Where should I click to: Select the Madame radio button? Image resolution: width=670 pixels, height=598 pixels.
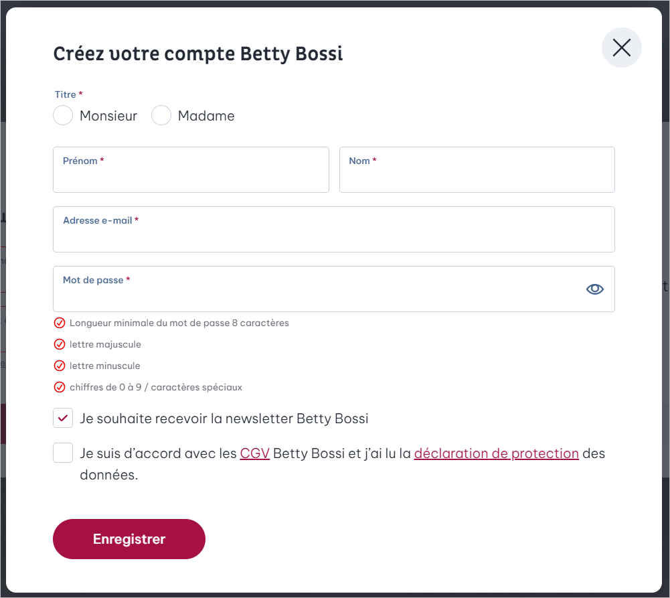point(161,115)
